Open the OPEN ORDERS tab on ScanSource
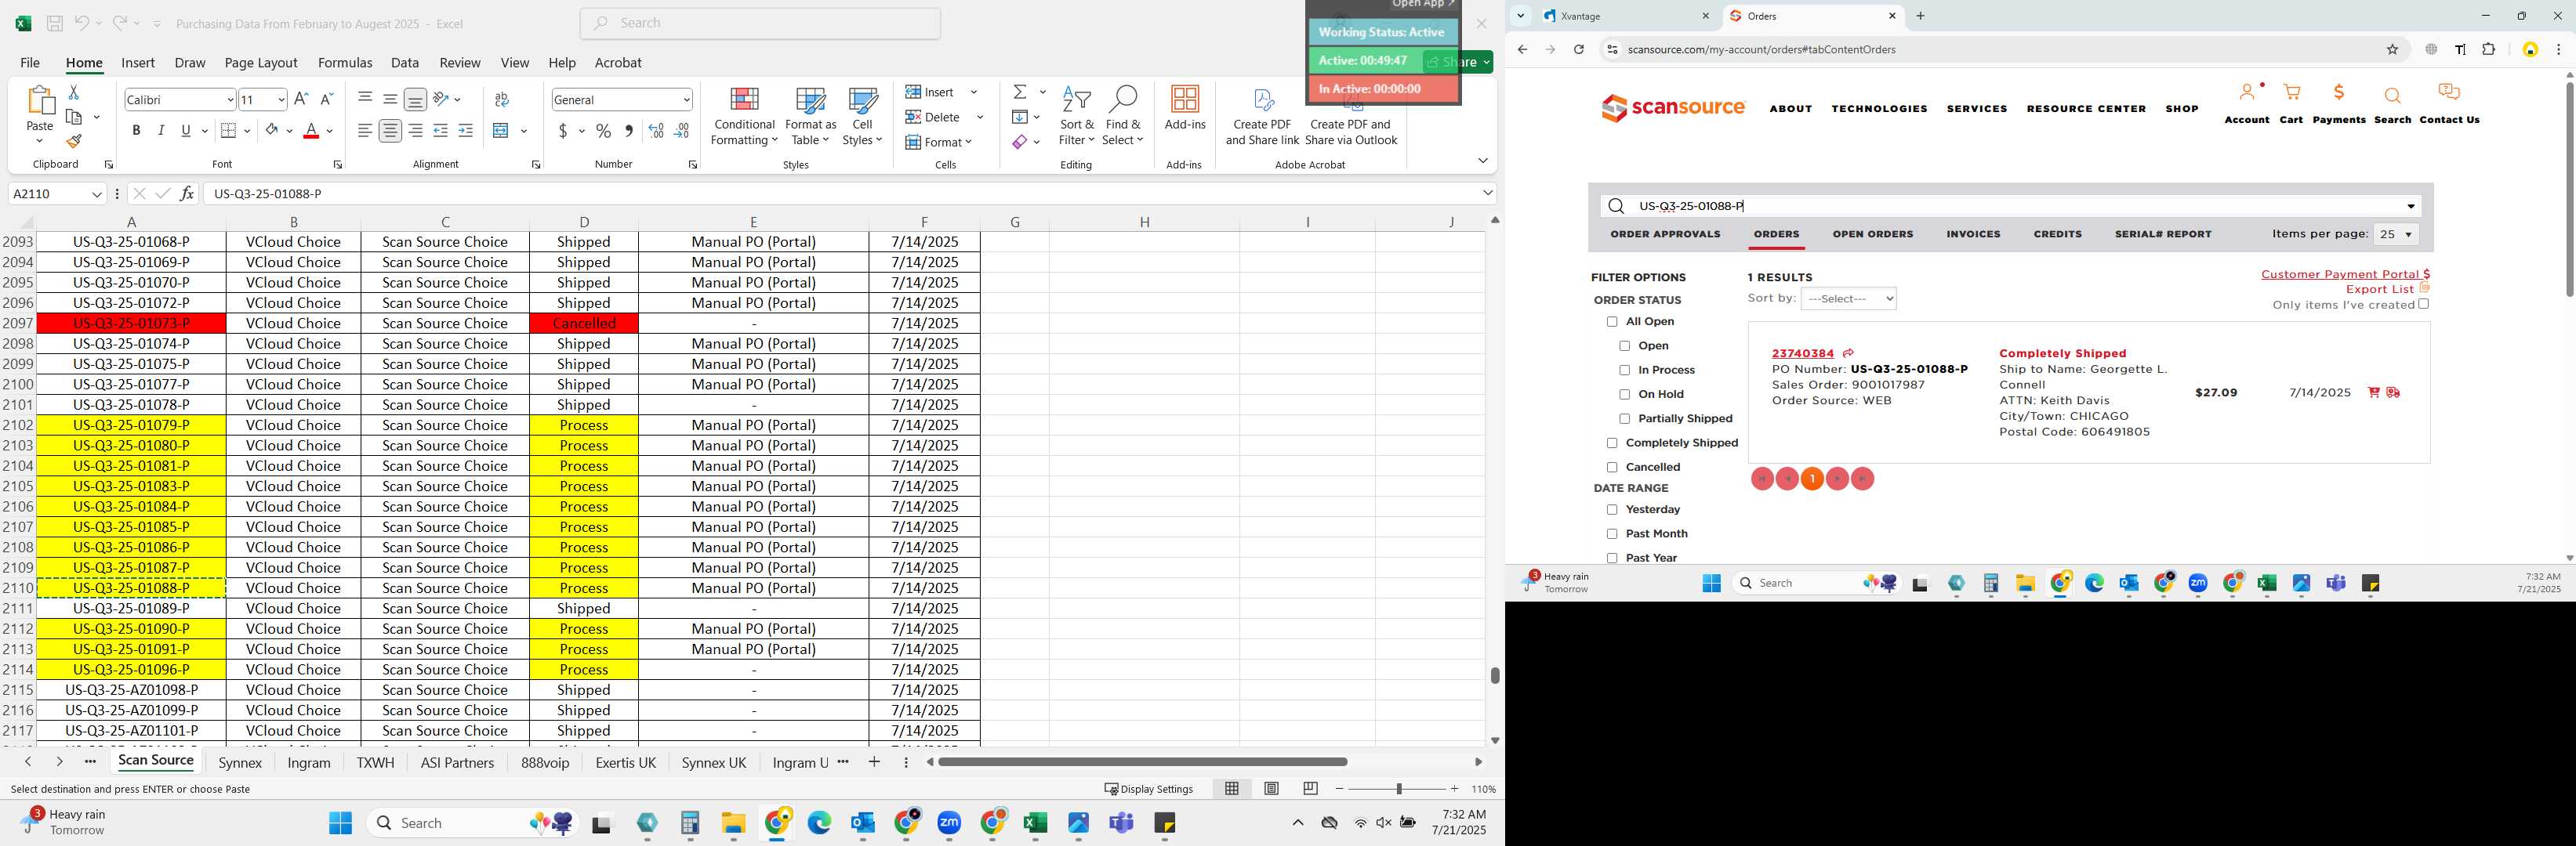 (1873, 233)
